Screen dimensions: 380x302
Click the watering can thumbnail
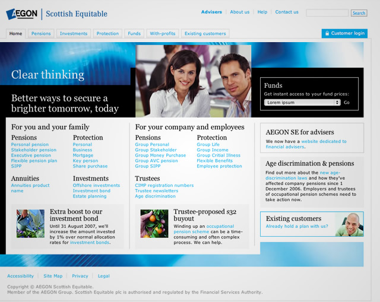[x=30, y=224]
